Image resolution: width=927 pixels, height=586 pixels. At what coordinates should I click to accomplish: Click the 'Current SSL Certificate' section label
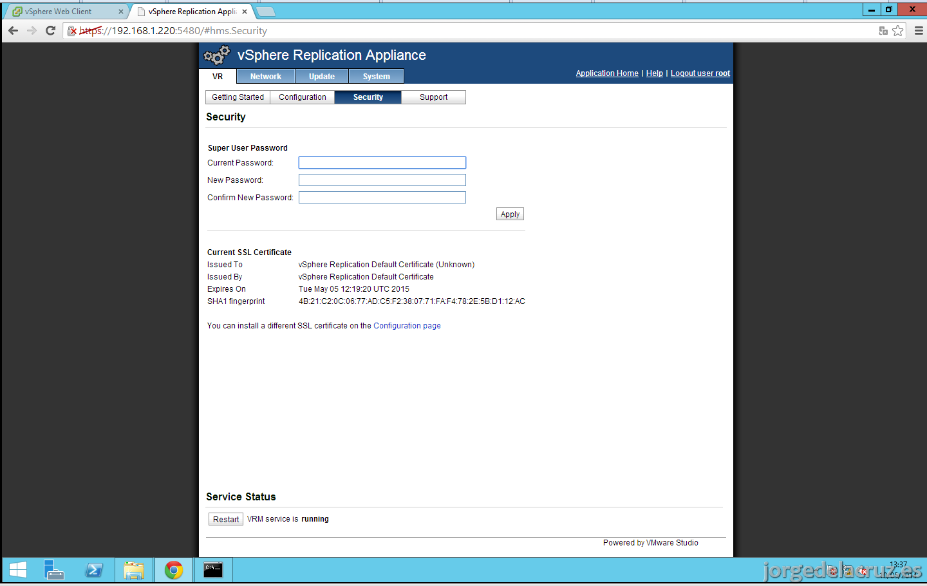click(x=249, y=252)
